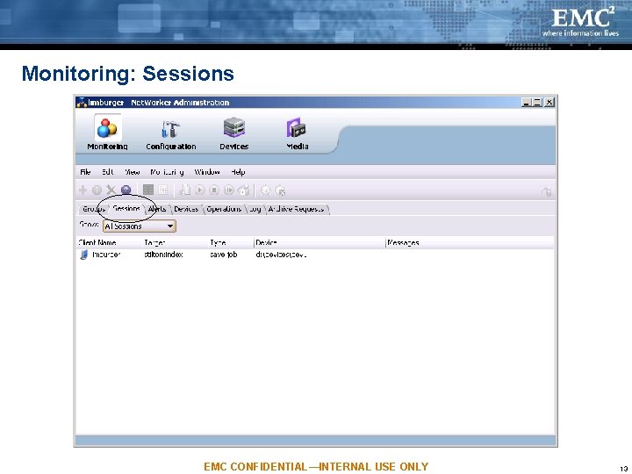Image resolution: width=632 pixels, height=474 pixels.
Task: Click the X delete toolbar icon
Action: click(111, 190)
